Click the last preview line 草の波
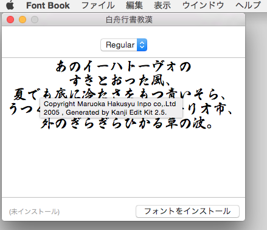 [127, 123]
